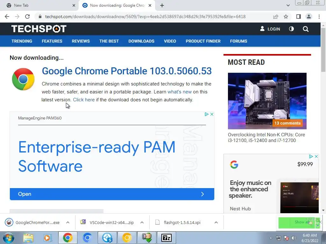This screenshot has width=326, height=244.
Task: Click the Google G logo in ad
Action: point(234,165)
